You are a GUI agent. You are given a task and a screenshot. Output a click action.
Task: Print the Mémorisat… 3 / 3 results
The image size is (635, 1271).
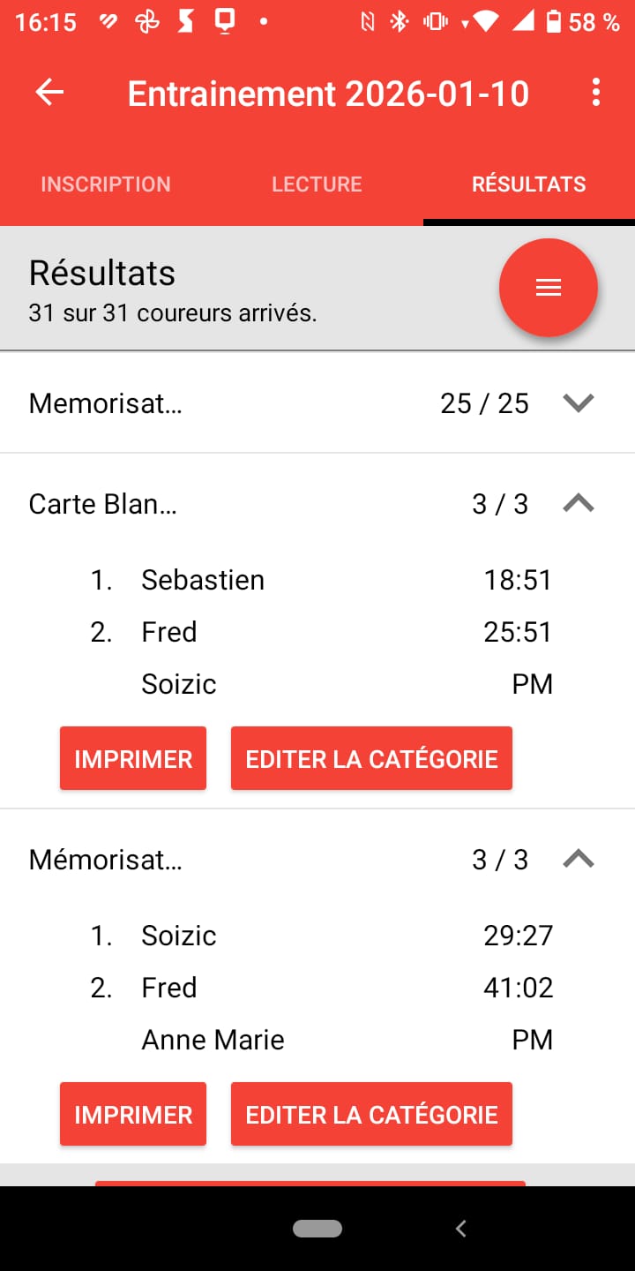coord(133,1115)
